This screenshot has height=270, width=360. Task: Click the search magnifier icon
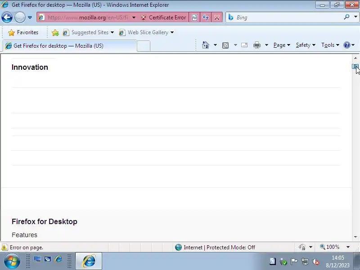click(346, 17)
